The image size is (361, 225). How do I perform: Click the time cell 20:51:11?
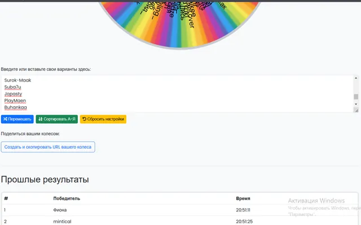tap(243, 210)
